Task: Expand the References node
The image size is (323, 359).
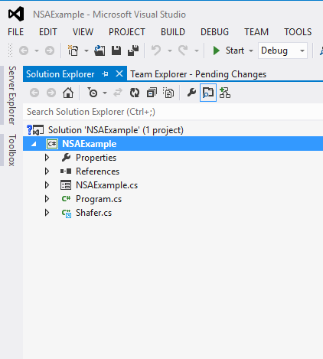Action: tap(47, 171)
